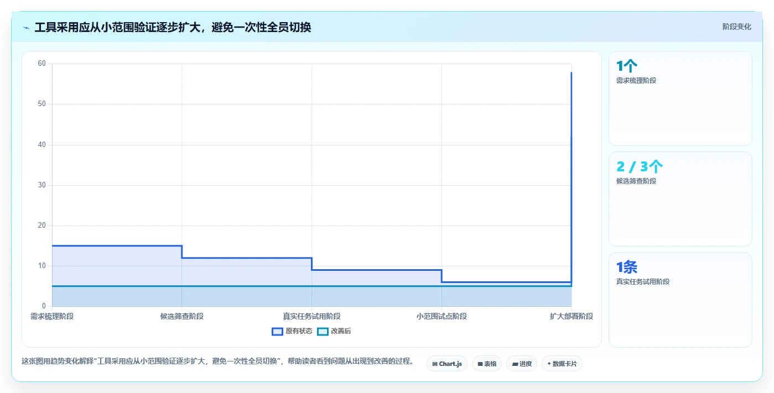Click the 扩大部署阶段 x-axis label

(x=572, y=316)
